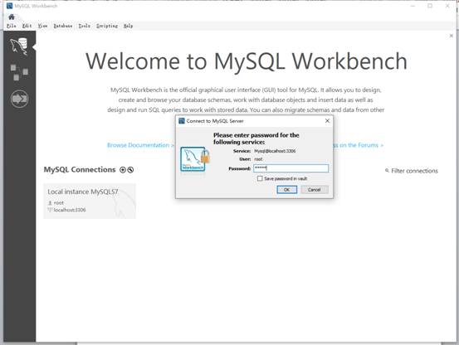Click the filter connections magnifier icon
The width and height of the screenshot is (459, 345).
point(387,171)
